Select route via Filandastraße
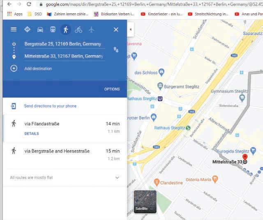 point(65,129)
